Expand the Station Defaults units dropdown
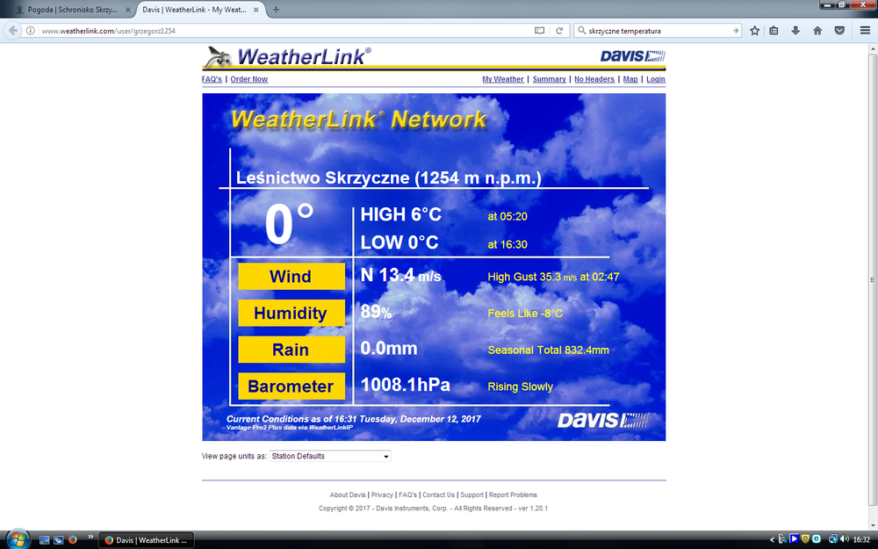Viewport: 878px width, 549px height. tap(330, 456)
